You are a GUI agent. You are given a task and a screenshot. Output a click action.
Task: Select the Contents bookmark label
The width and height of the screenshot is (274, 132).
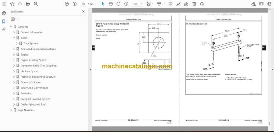pyautogui.click(x=23, y=27)
